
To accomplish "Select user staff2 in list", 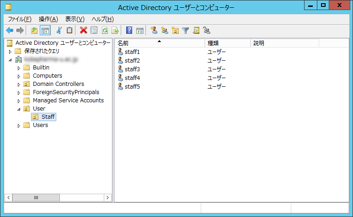I will [x=132, y=61].
